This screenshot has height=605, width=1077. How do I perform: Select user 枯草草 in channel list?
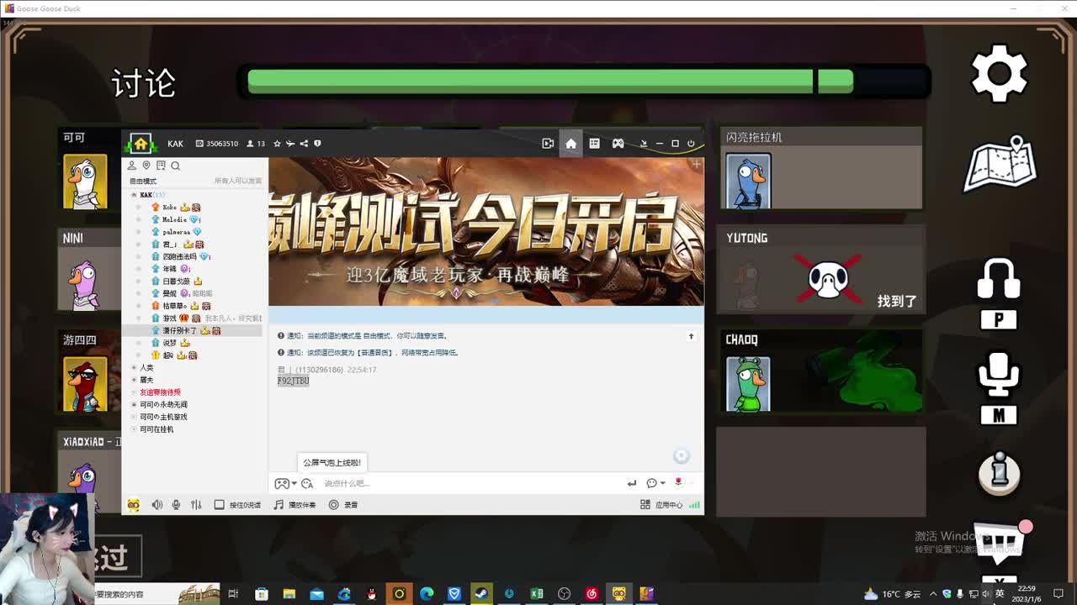click(174, 306)
